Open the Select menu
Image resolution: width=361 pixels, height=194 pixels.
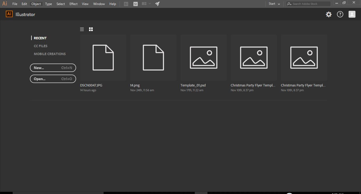coord(61,4)
